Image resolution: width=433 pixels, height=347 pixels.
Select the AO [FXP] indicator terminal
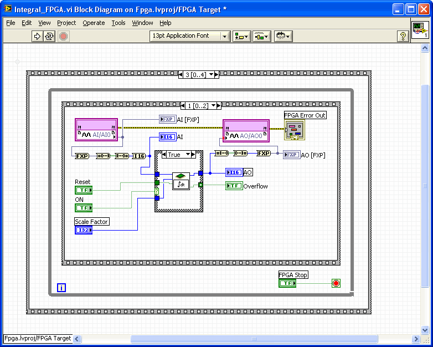(292, 155)
